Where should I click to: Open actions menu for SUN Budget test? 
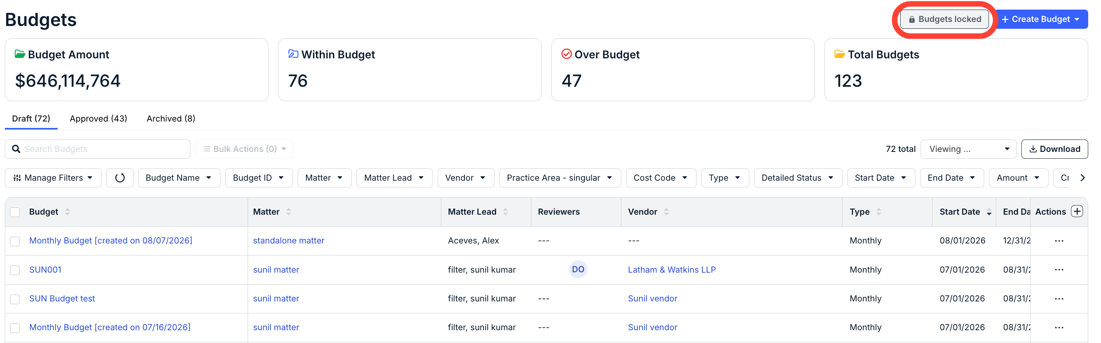point(1059,299)
